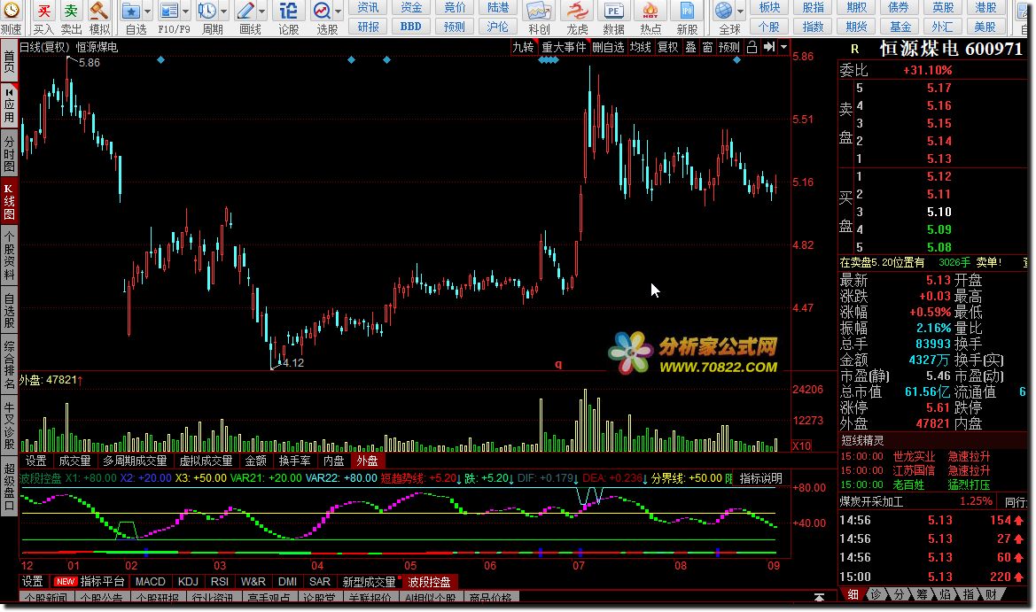1036x612 pixels.
Task: Toggle the 叠 overlay option
Action: coord(691,47)
